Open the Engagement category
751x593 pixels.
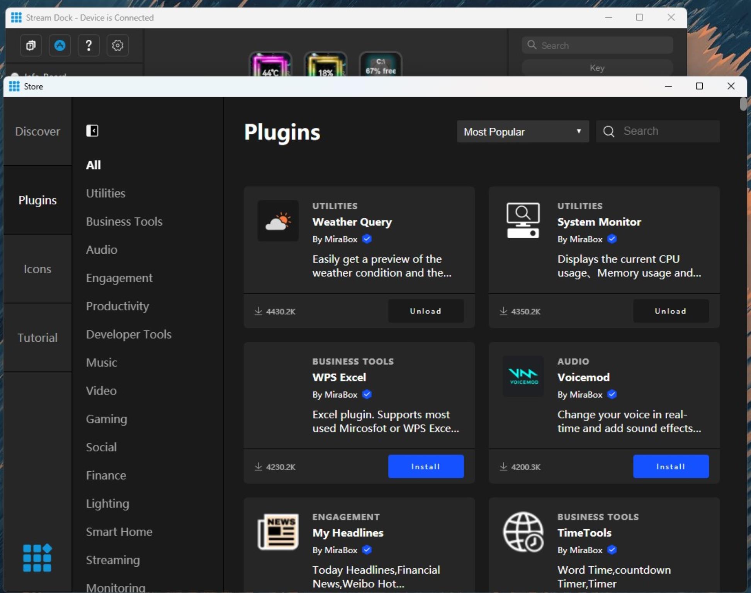(119, 278)
